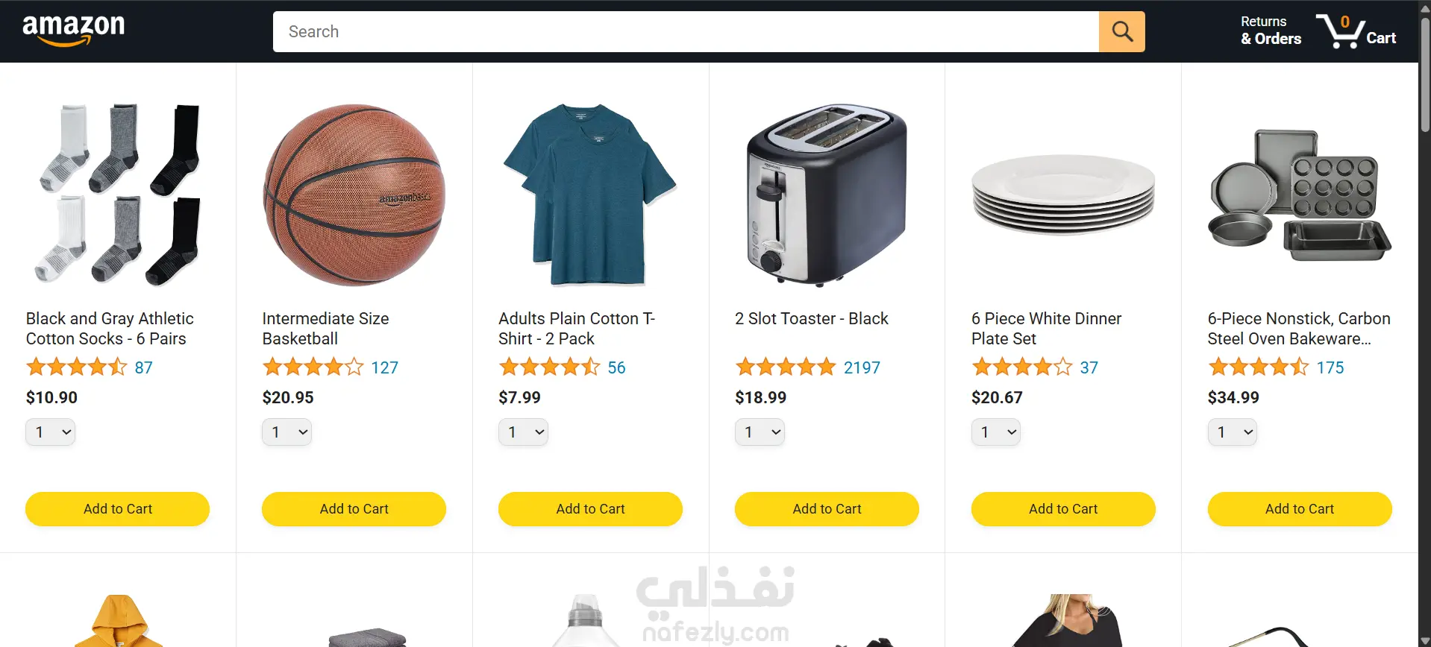Open quantity dropdown for Athletic Cotton Socks
Viewport: 1431px width, 647px height.
pyautogui.click(x=51, y=432)
